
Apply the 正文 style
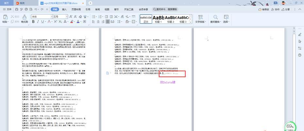[x=146, y=19]
